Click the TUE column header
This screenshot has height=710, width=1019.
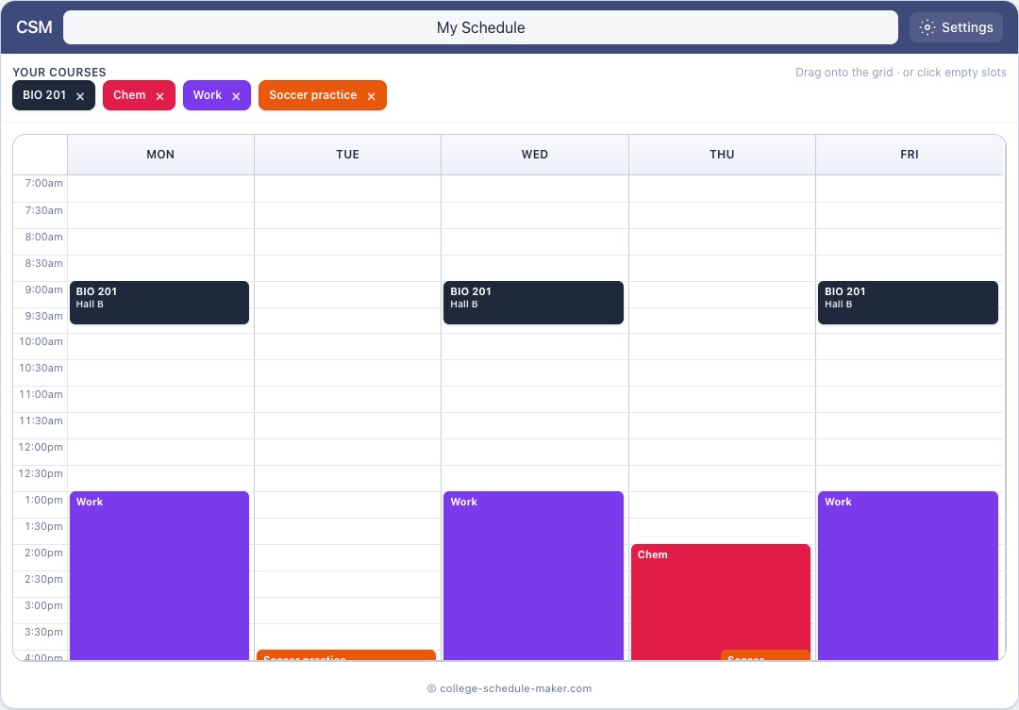coord(347,155)
